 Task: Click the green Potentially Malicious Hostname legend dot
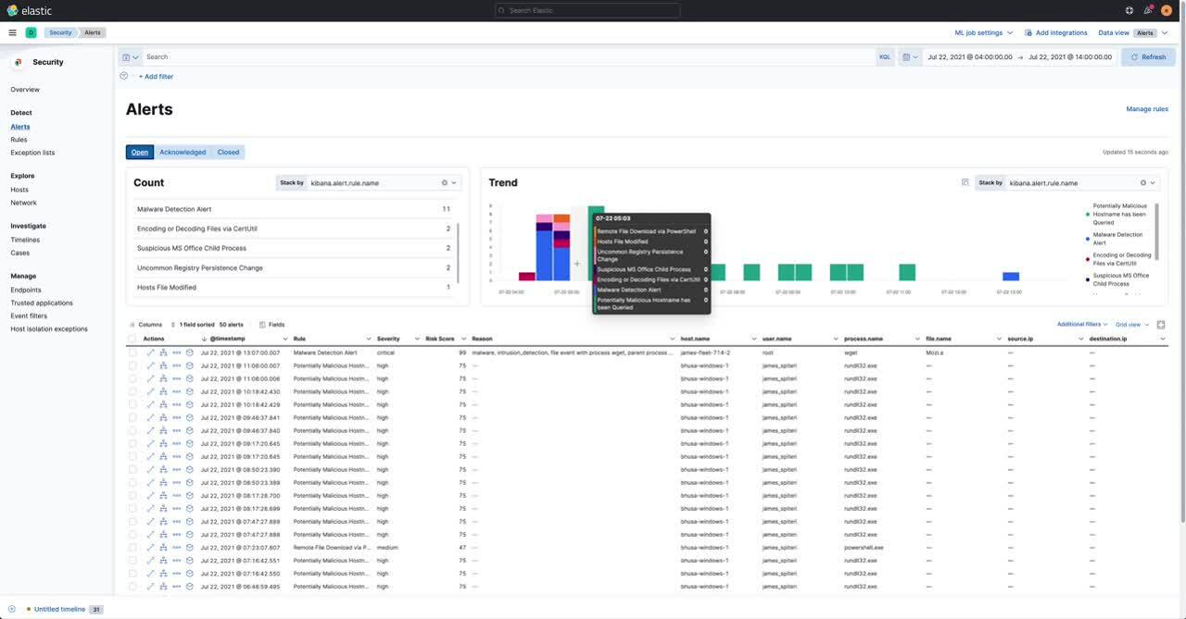(1088, 214)
